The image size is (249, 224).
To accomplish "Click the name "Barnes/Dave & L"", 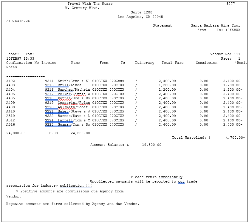I will point(74,116).
